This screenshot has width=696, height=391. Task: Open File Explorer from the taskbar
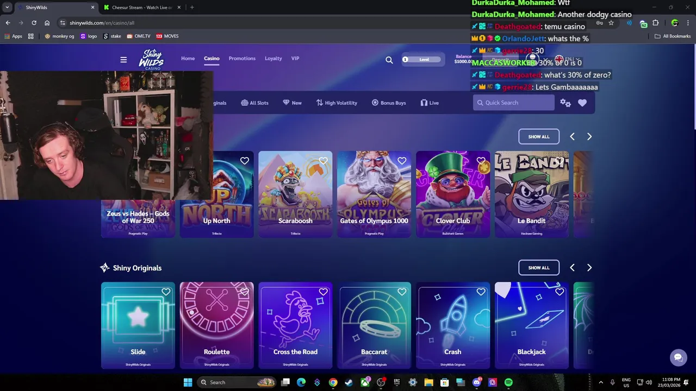click(428, 382)
